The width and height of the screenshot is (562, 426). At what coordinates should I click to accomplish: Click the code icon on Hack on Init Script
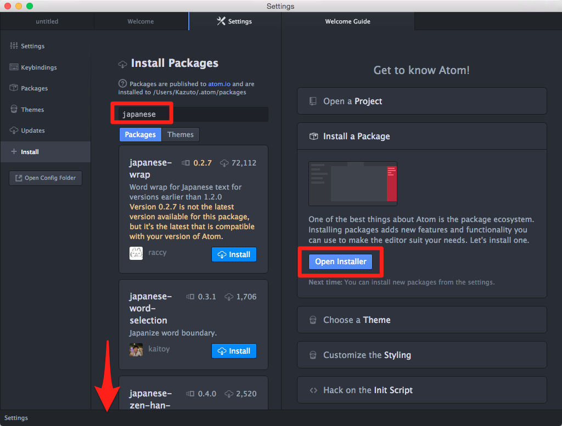point(313,390)
